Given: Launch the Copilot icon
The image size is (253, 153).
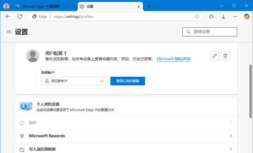Looking at the screenshot, I should pyautogui.click(x=247, y=17).
